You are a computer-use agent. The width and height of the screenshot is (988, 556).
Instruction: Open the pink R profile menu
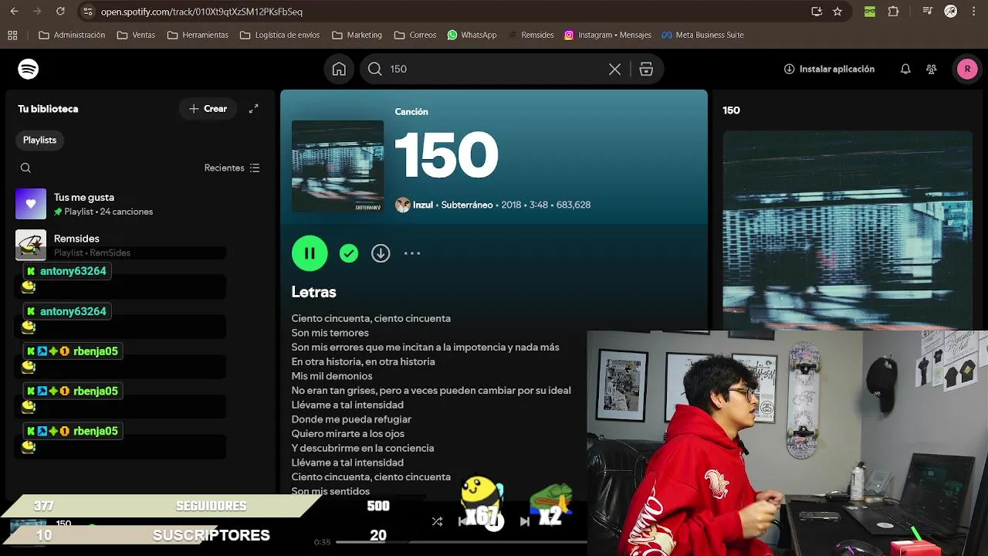pos(967,69)
